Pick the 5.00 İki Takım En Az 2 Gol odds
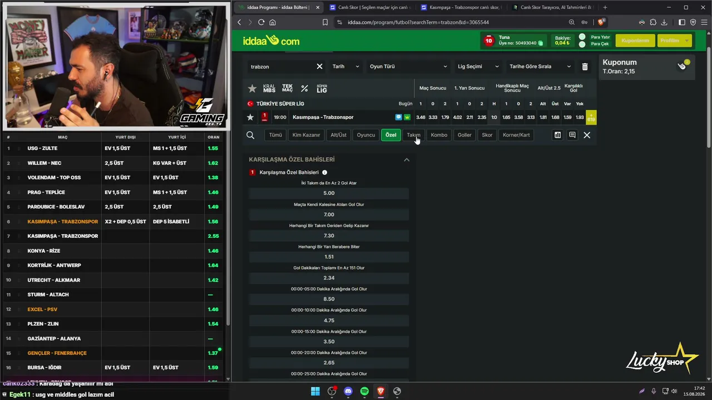Image resolution: width=712 pixels, height=400 pixels. pyautogui.click(x=329, y=193)
